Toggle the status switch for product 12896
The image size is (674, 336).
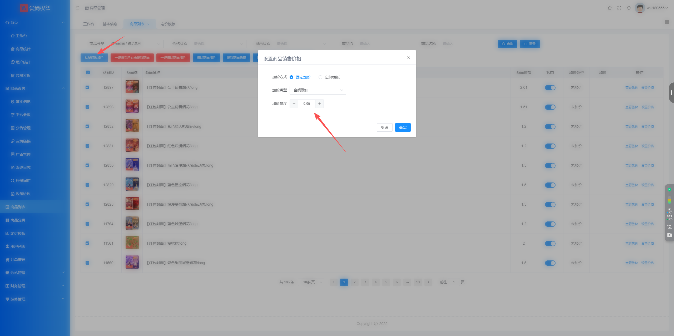click(x=550, y=107)
